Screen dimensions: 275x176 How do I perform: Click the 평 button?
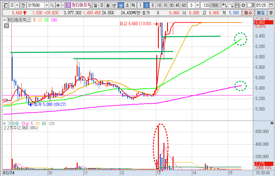pyautogui.click(x=271, y=13)
